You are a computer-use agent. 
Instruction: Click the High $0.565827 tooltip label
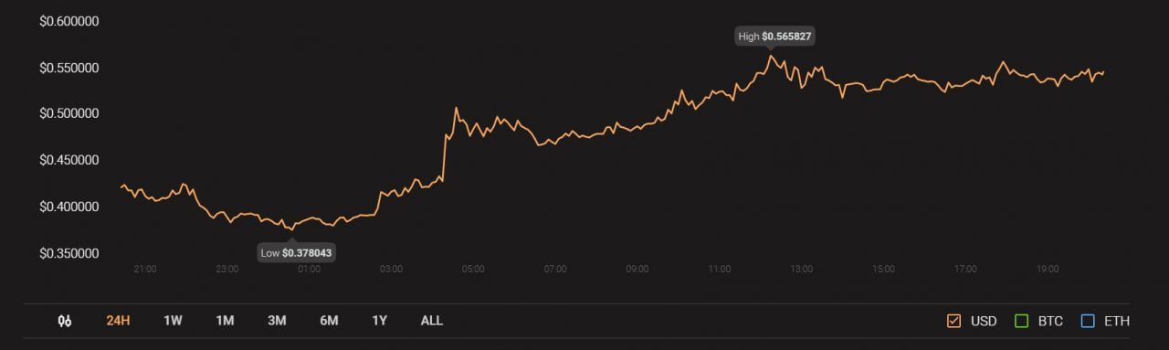coord(775,37)
